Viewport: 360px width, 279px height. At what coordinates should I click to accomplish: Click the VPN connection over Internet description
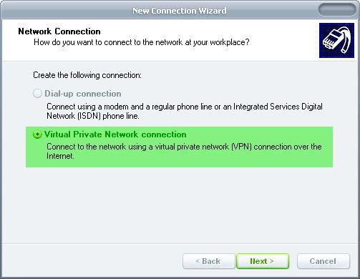click(x=184, y=151)
